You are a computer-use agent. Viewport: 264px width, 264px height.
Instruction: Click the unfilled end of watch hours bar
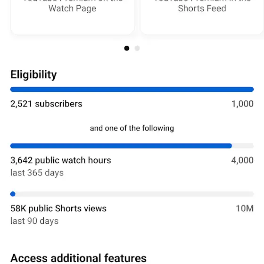243,146
